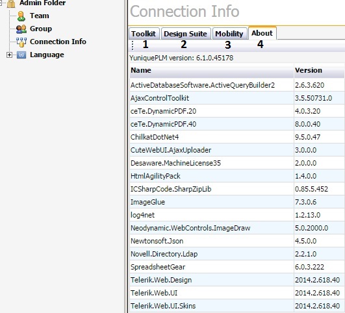Open Group tree item
This screenshot has height=313, width=345.
[41, 29]
